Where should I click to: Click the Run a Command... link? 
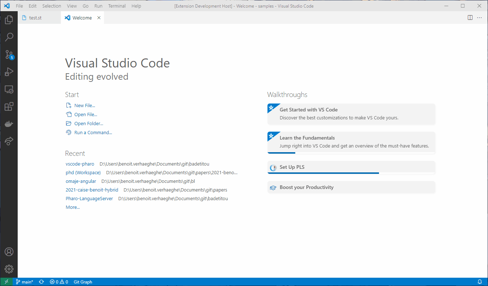(93, 133)
